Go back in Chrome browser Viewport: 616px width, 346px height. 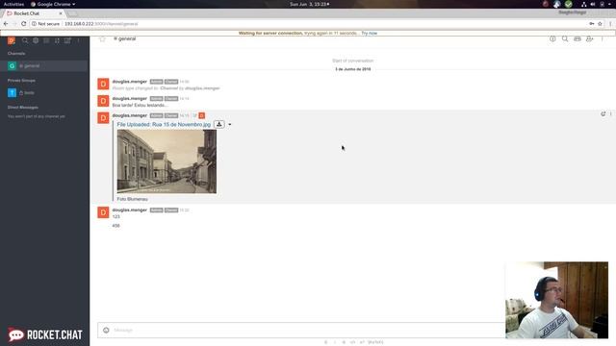6,24
